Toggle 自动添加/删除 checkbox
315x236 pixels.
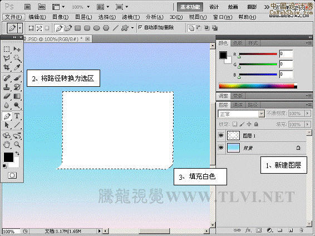click(140, 27)
